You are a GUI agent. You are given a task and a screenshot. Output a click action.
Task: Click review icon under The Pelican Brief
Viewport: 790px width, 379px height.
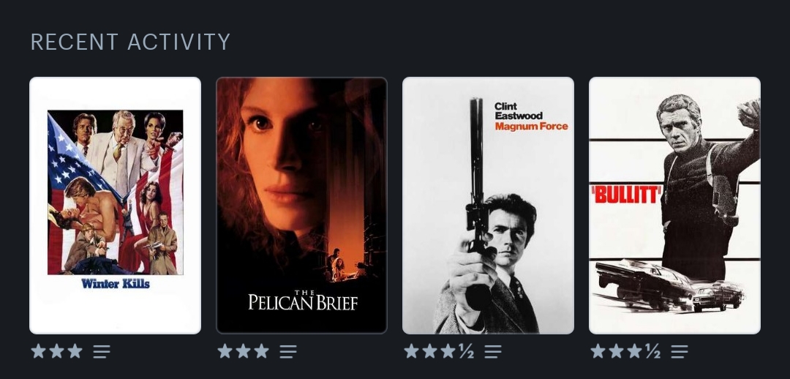coord(288,351)
